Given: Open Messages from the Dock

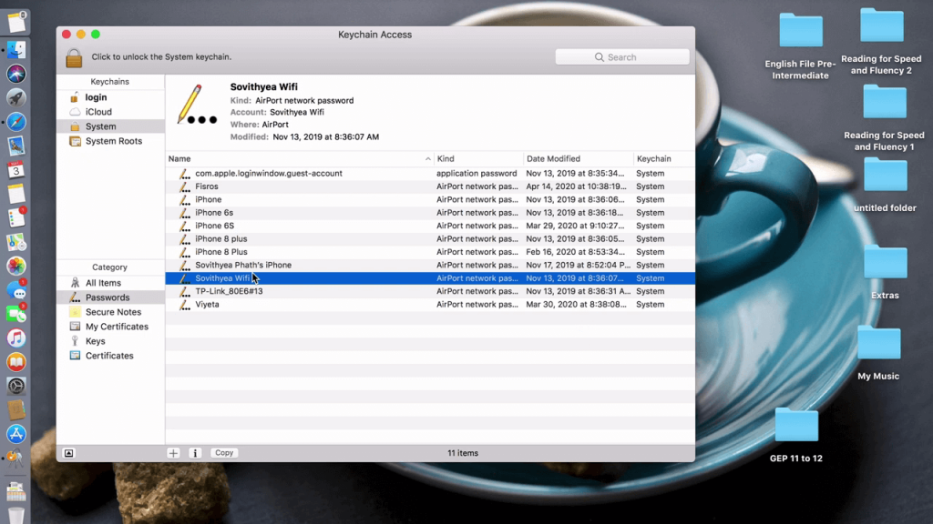Looking at the screenshot, I should 16,290.
